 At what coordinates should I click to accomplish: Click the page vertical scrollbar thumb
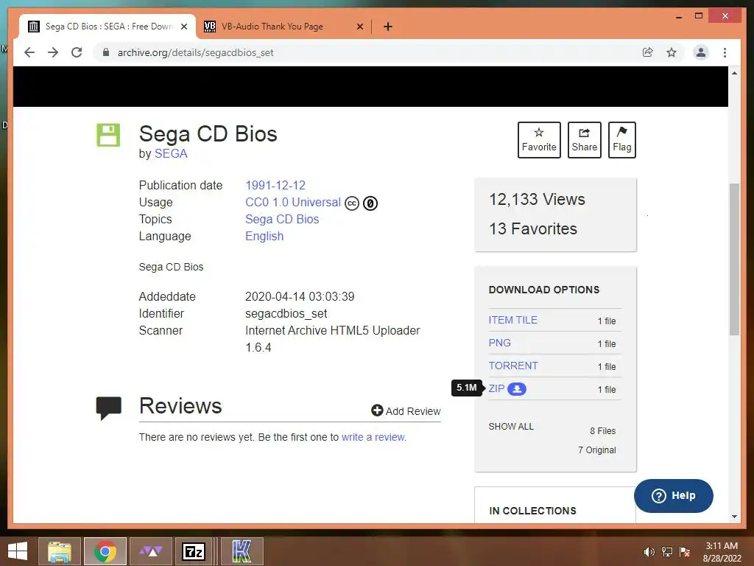point(734,259)
